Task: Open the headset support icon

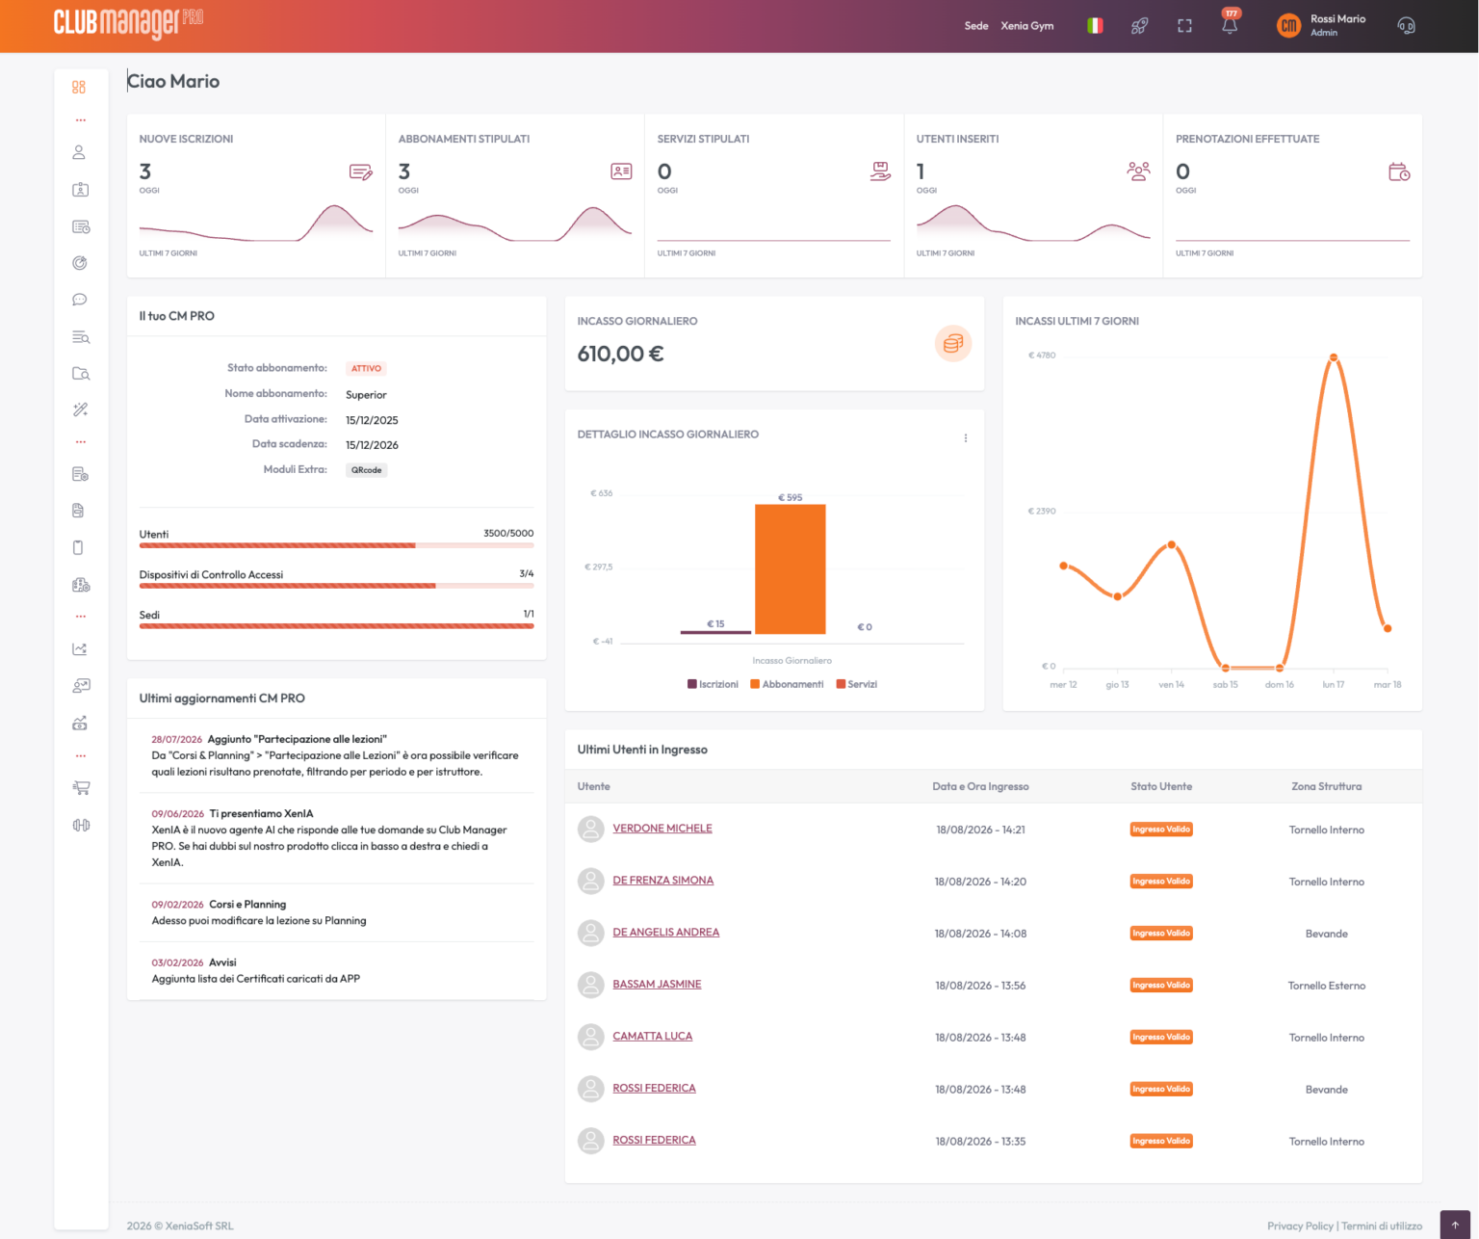Action: (1406, 26)
